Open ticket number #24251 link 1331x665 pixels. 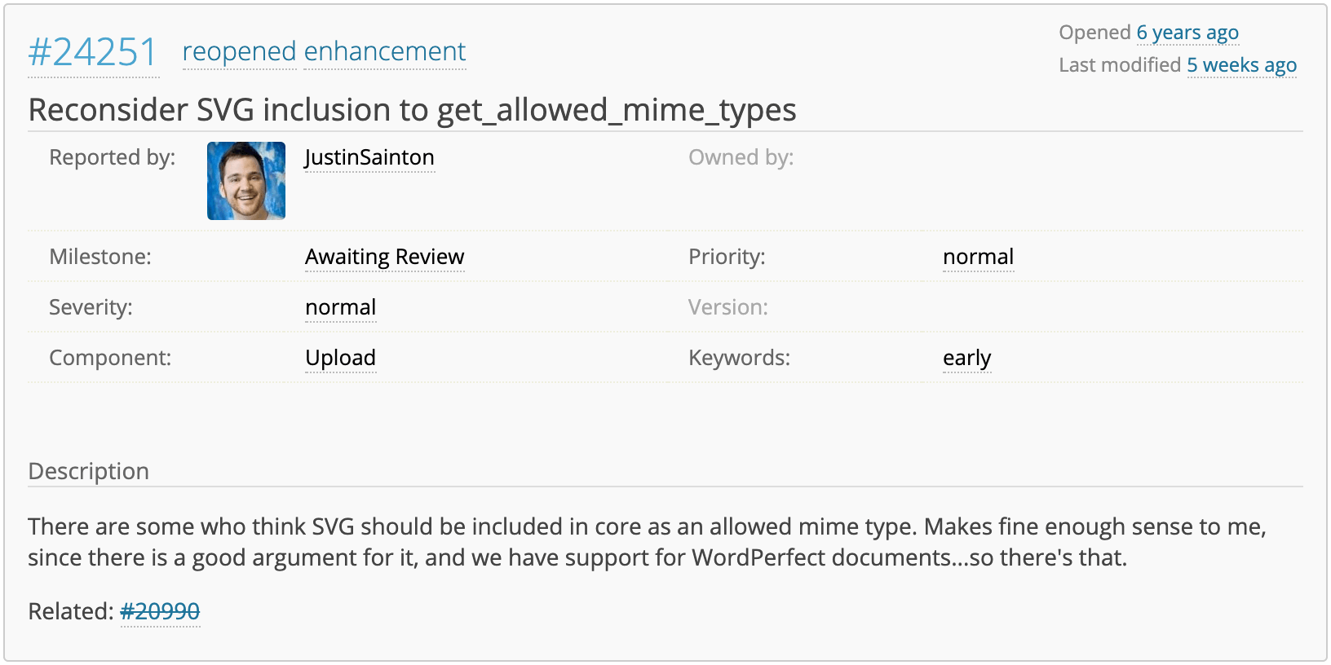(92, 53)
